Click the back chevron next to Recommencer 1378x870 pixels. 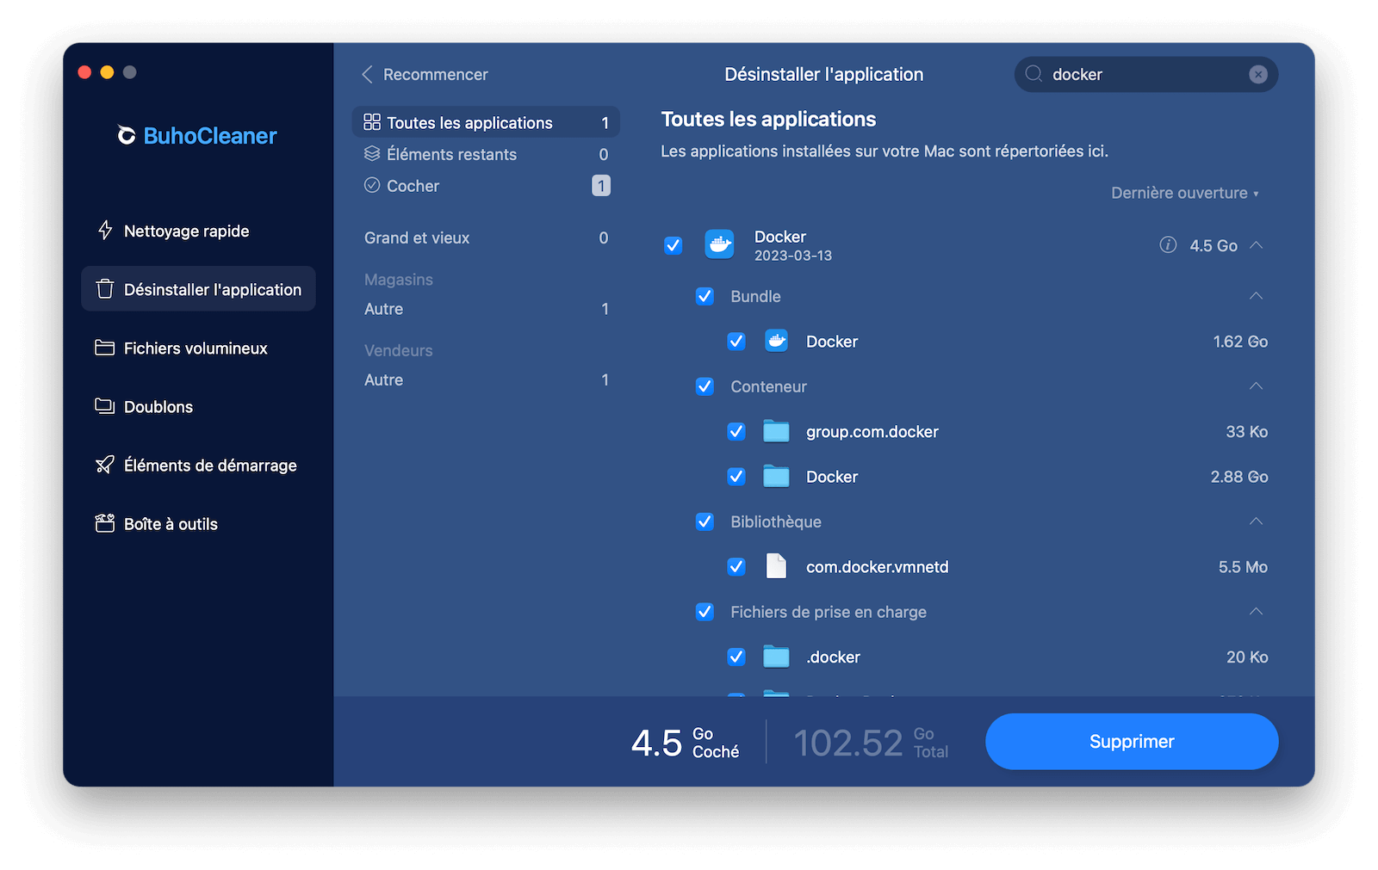[x=368, y=75]
